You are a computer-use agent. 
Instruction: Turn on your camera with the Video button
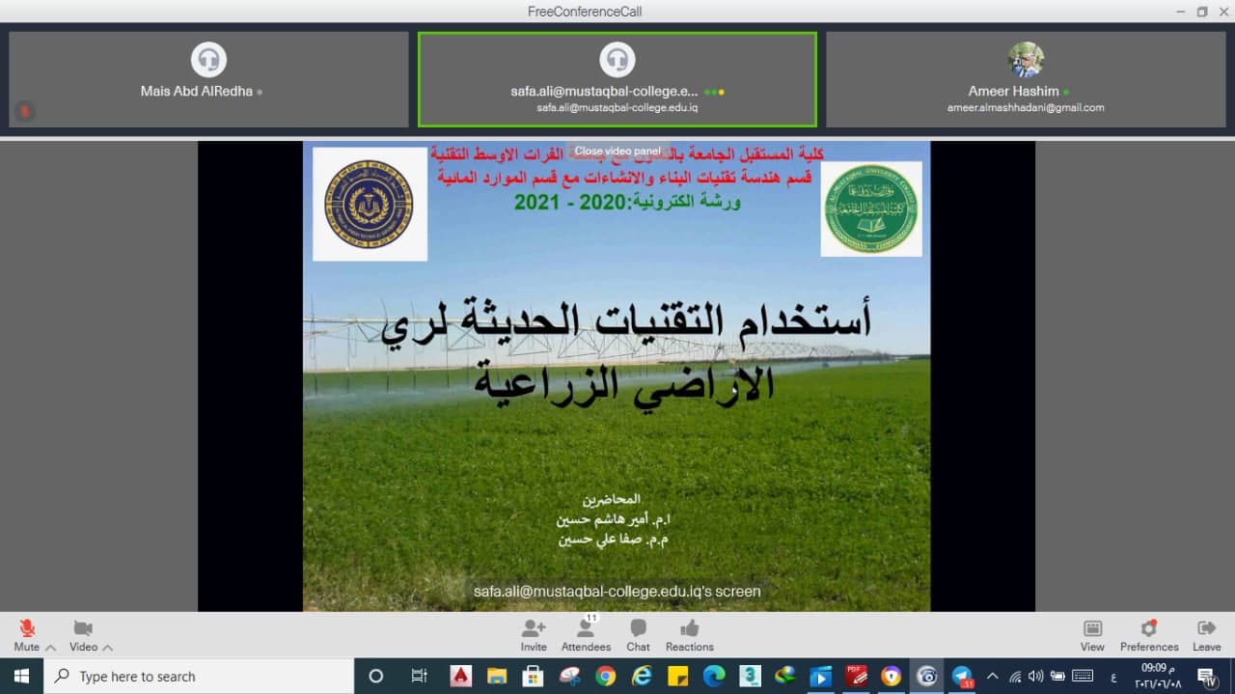coord(82,626)
